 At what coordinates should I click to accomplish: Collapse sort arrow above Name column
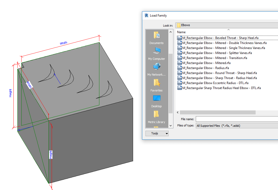(228, 30)
